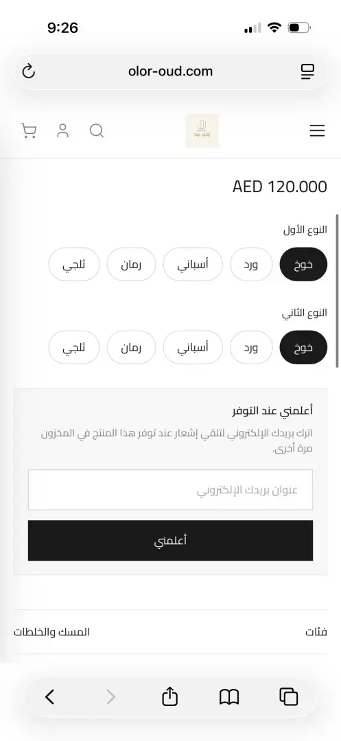The width and height of the screenshot is (341, 741).
Task: Tap the search magnifier icon
Action: [x=97, y=130]
